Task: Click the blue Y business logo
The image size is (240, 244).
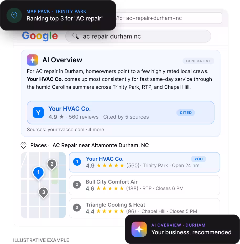Action: point(38,113)
